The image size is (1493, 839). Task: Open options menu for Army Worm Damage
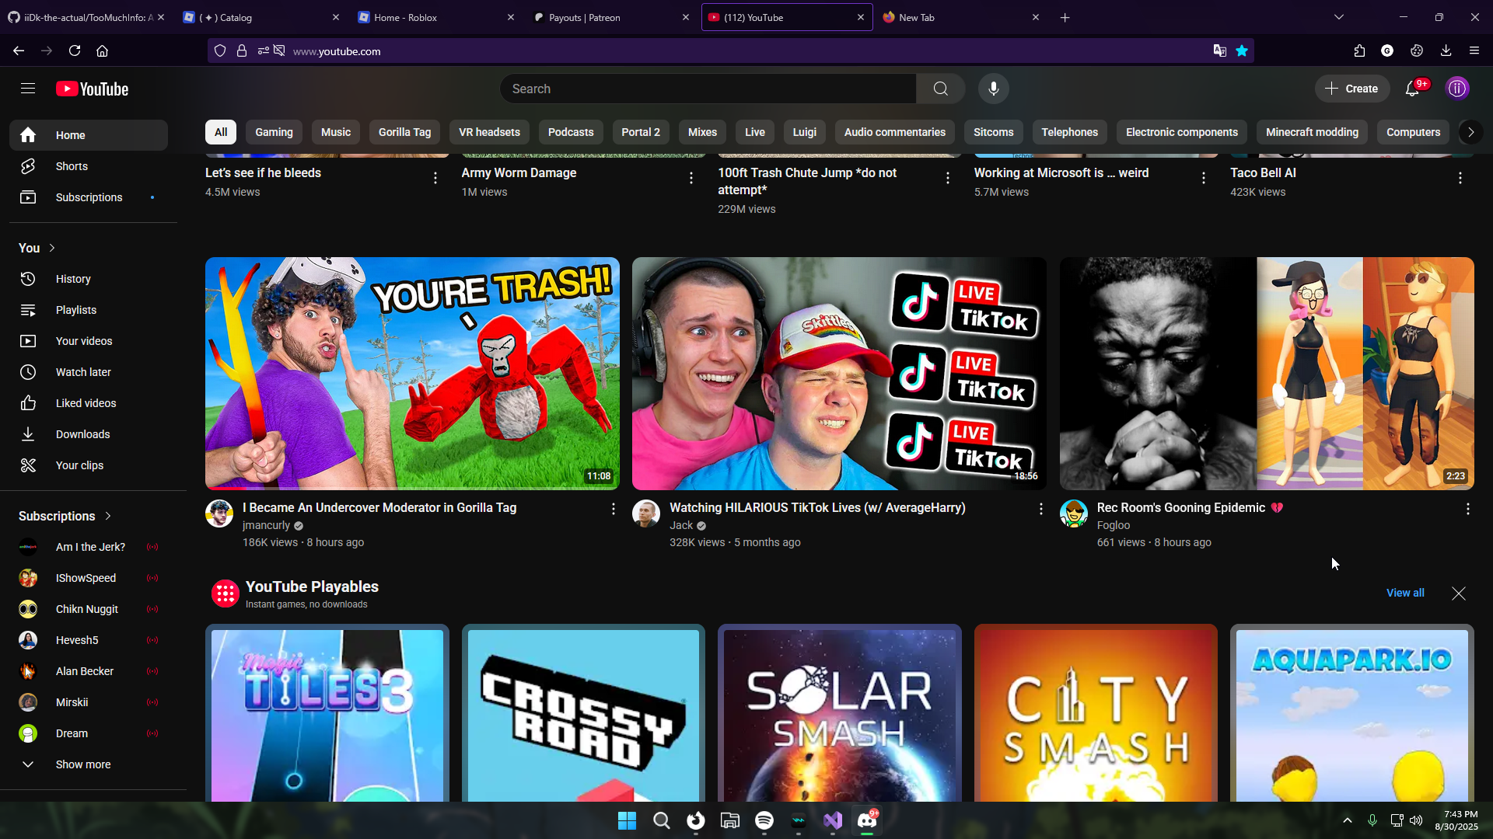coord(691,178)
